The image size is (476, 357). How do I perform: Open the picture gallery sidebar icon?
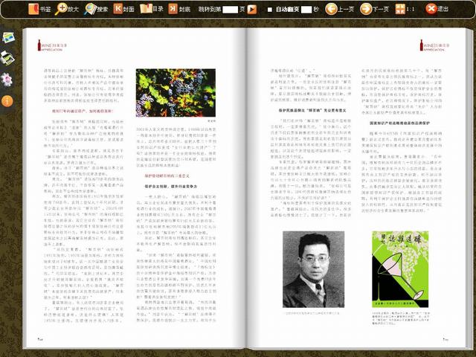[8, 38]
